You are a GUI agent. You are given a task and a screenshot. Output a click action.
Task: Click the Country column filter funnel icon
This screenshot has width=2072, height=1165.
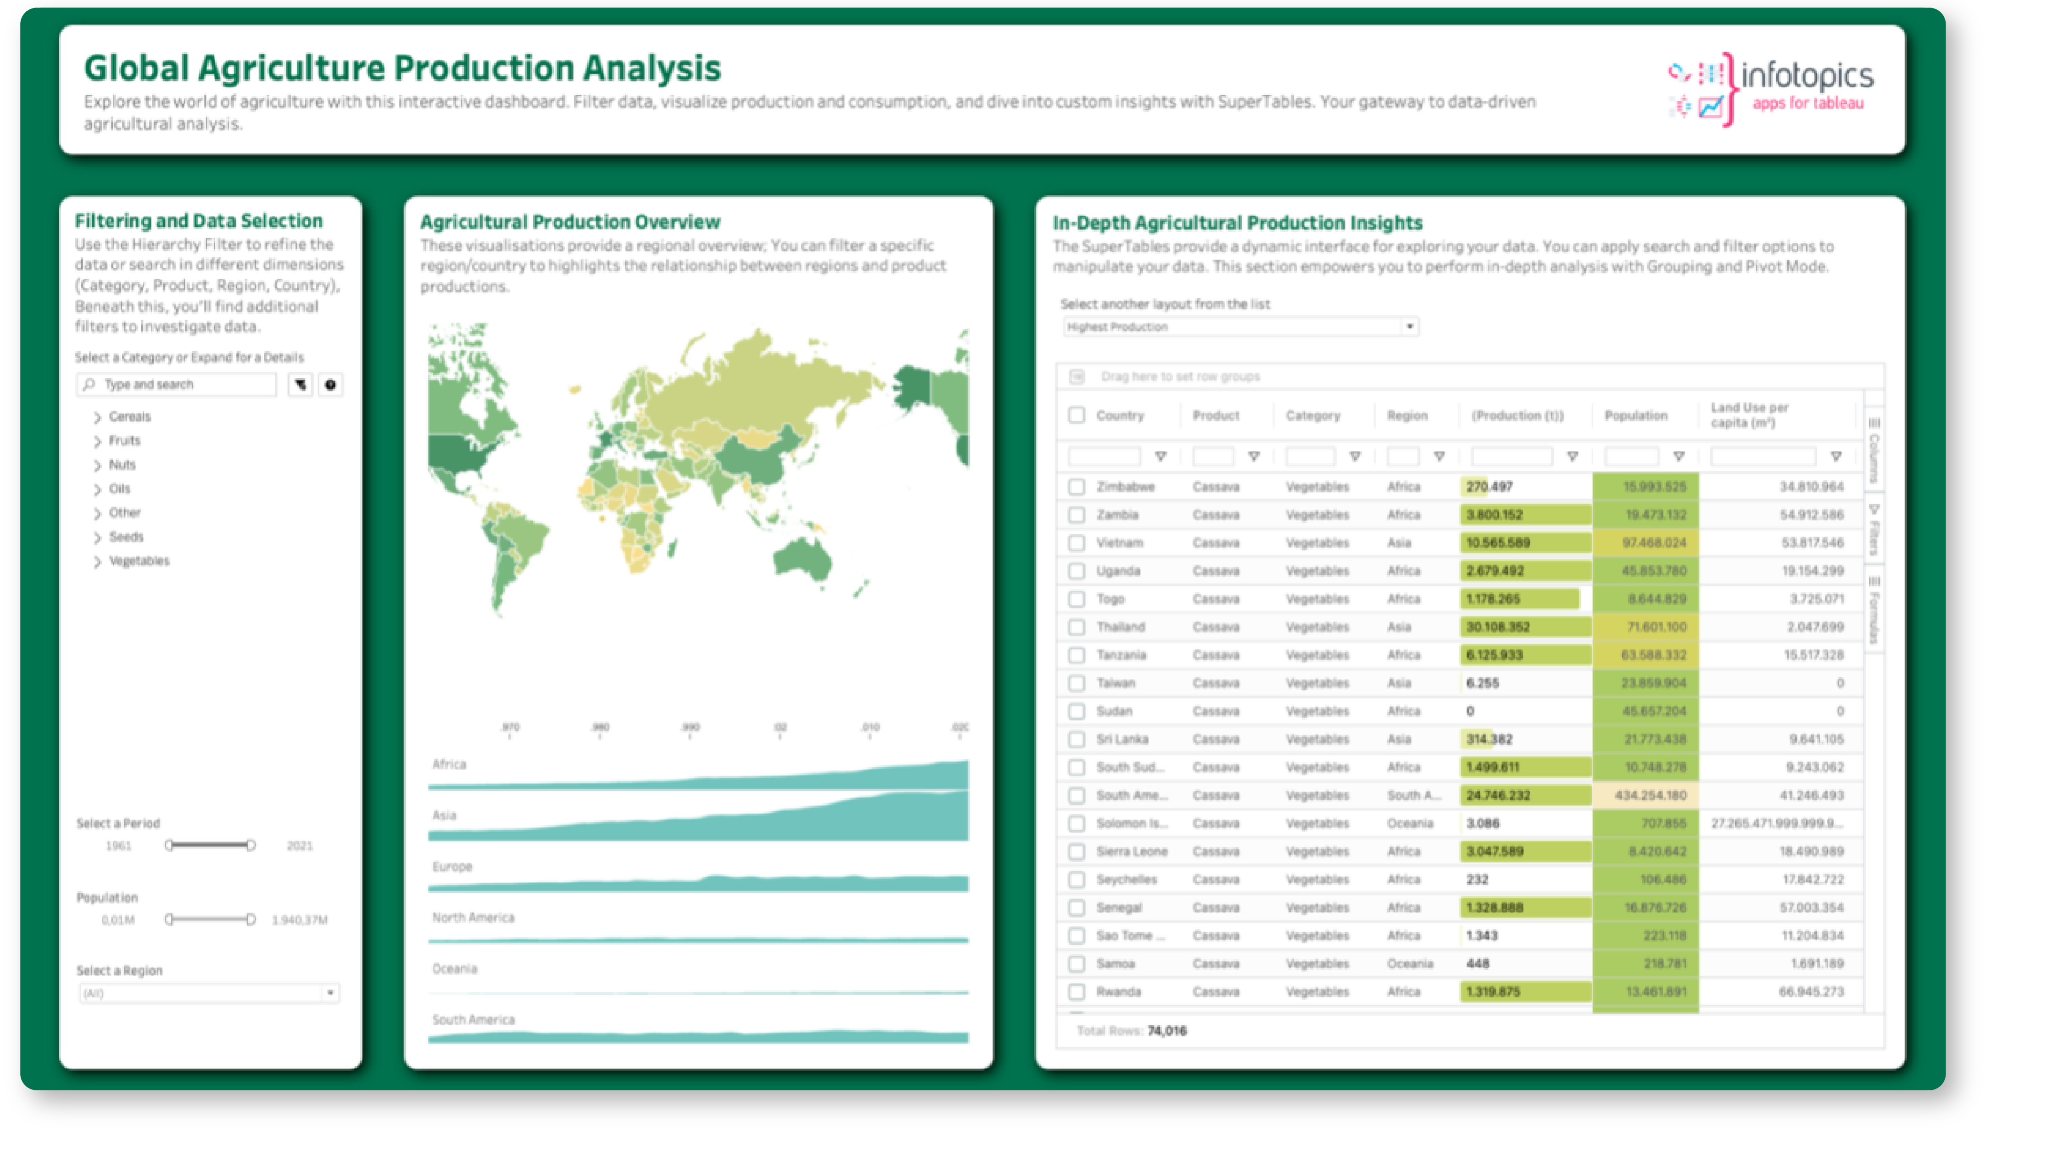(x=1160, y=457)
